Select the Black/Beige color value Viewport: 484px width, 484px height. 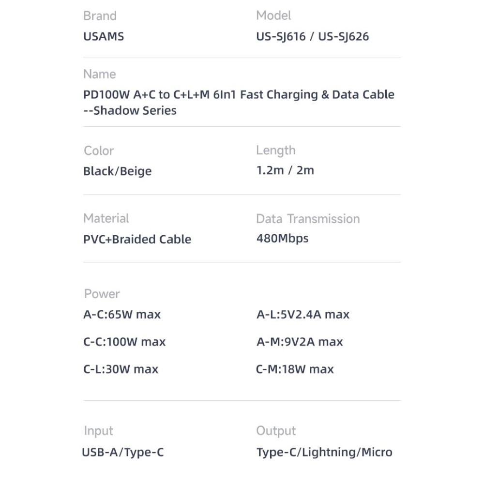(117, 171)
